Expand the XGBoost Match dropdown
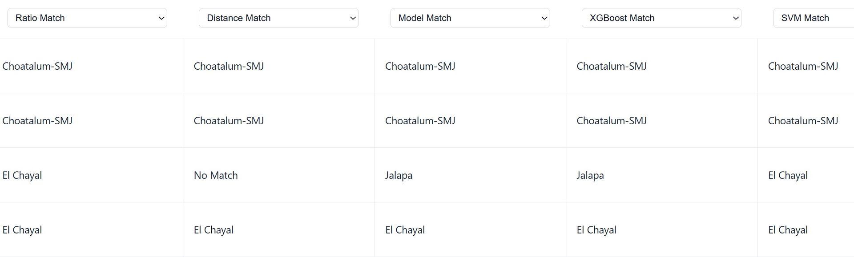 [x=661, y=18]
